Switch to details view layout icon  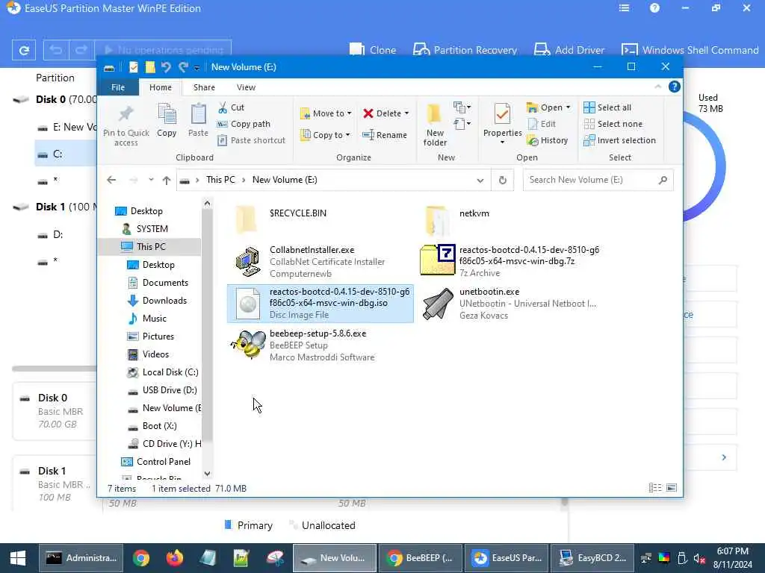[654, 488]
